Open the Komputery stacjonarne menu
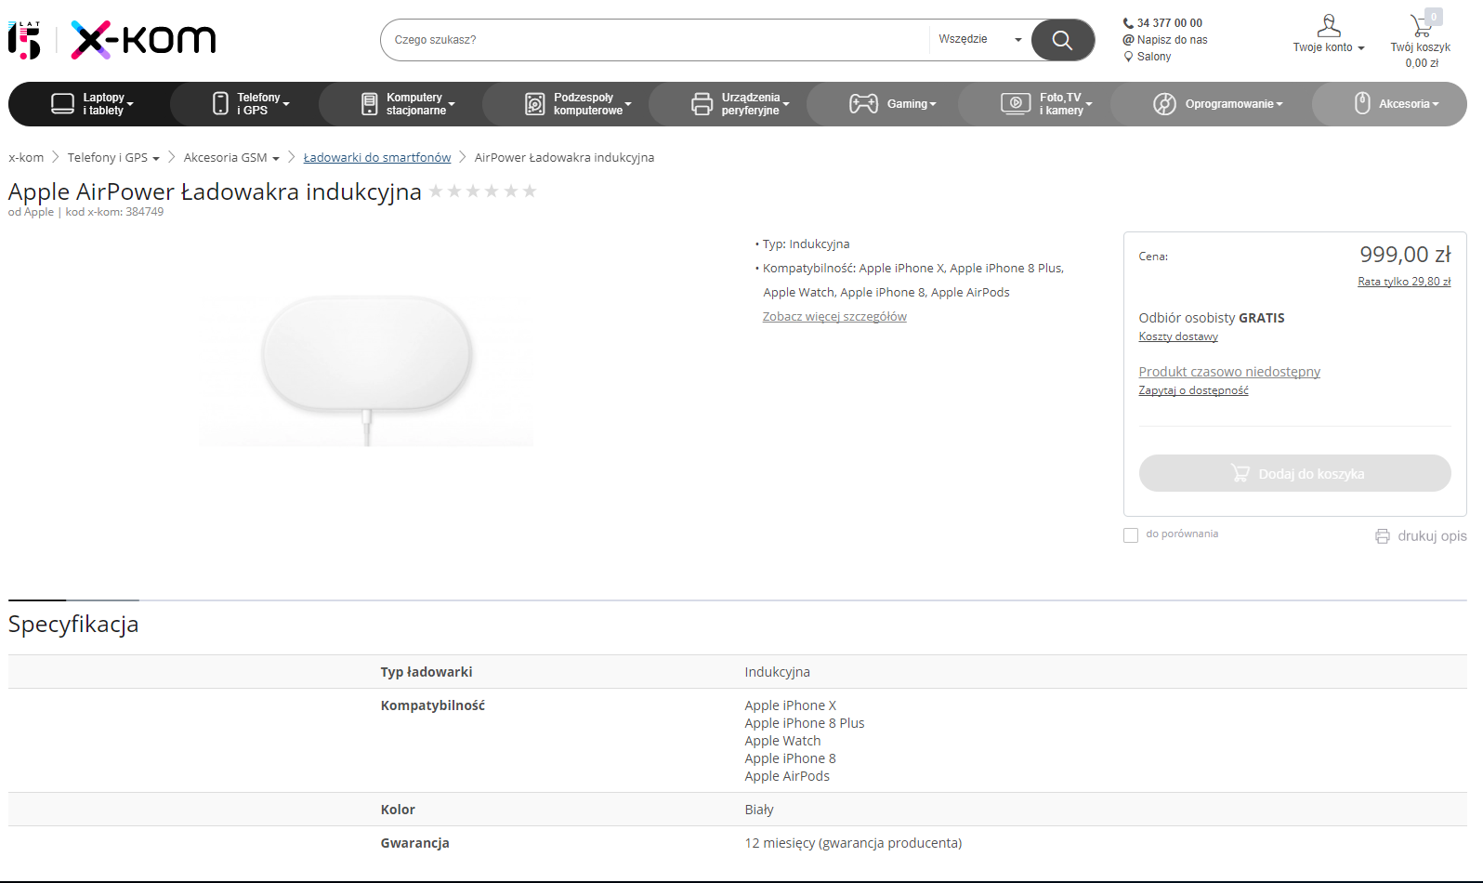 point(408,104)
